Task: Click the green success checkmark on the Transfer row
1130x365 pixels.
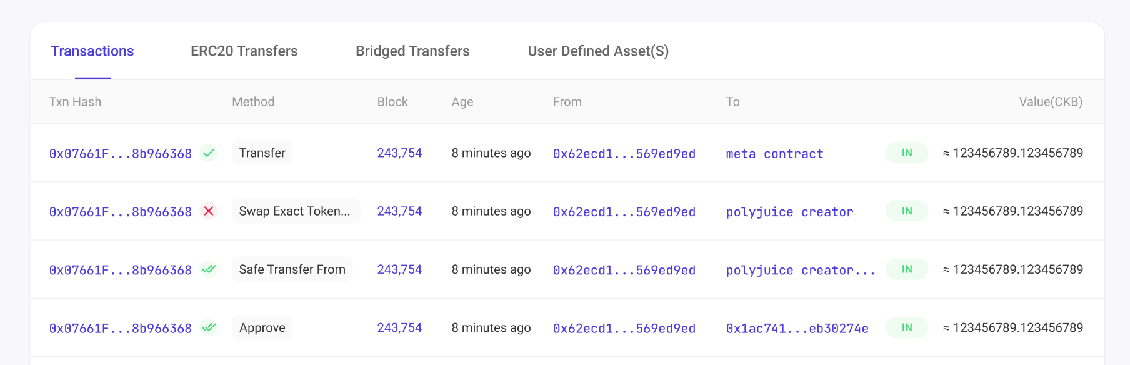Action: pyautogui.click(x=209, y=152)
